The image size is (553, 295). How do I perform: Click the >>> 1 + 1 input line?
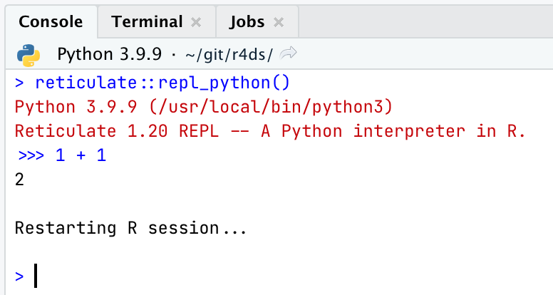coord(62,155)
